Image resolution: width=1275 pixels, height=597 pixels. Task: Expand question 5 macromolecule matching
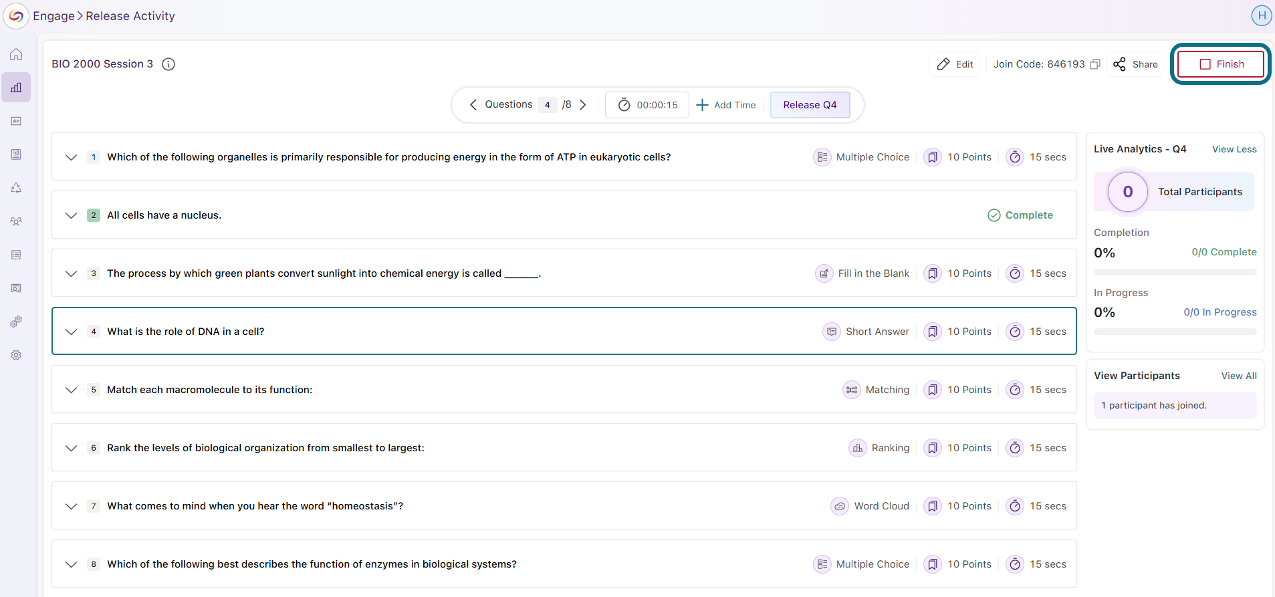pos(71,390)
